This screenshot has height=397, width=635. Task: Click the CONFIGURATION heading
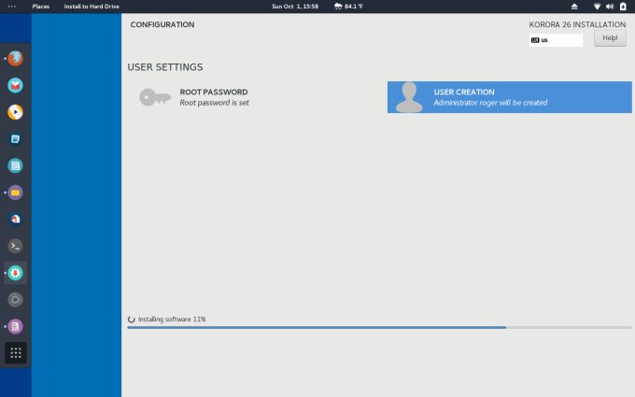162,24
